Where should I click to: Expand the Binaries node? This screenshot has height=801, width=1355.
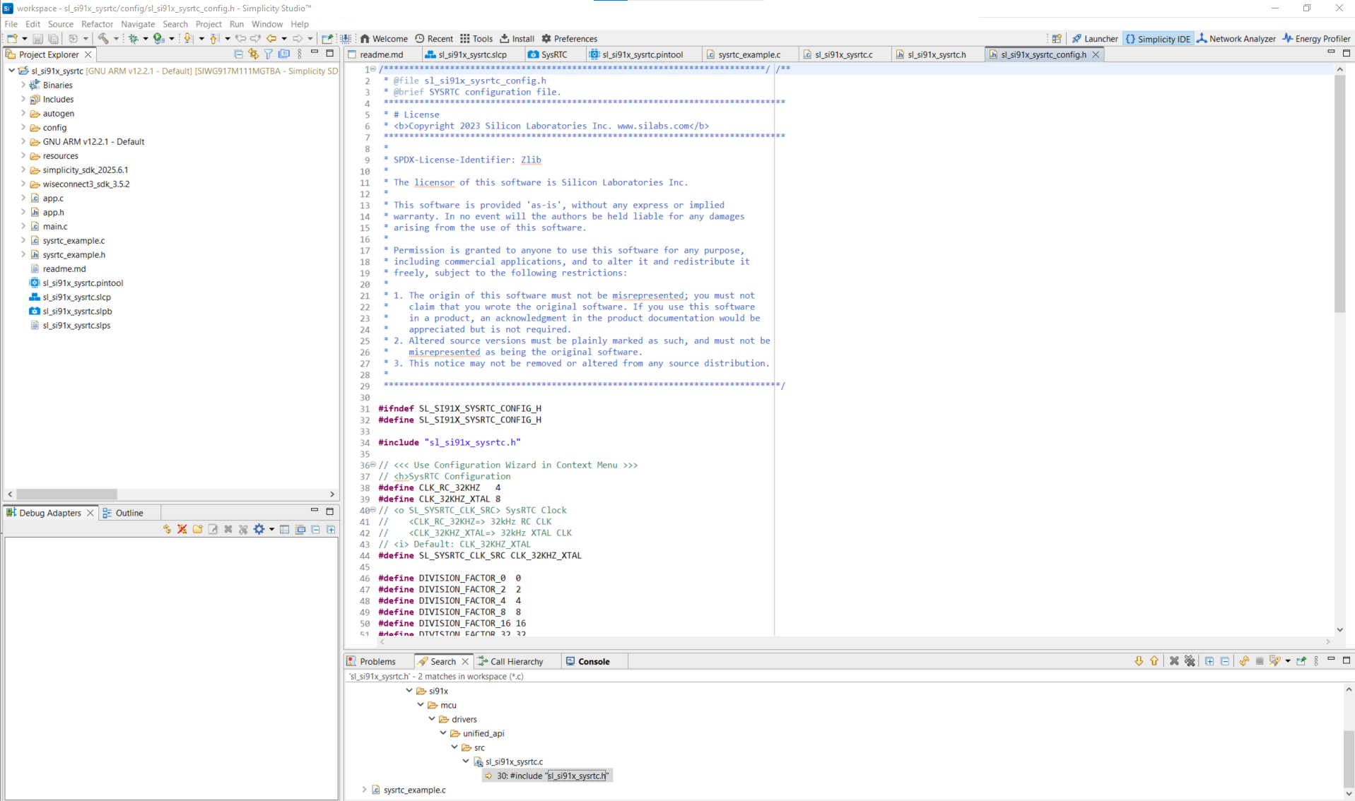[x=23, y=84]
